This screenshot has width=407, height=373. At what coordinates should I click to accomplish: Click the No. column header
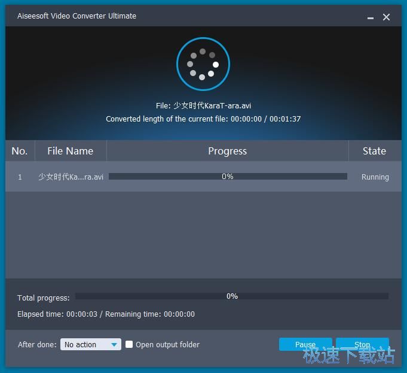tap(20, 151)
